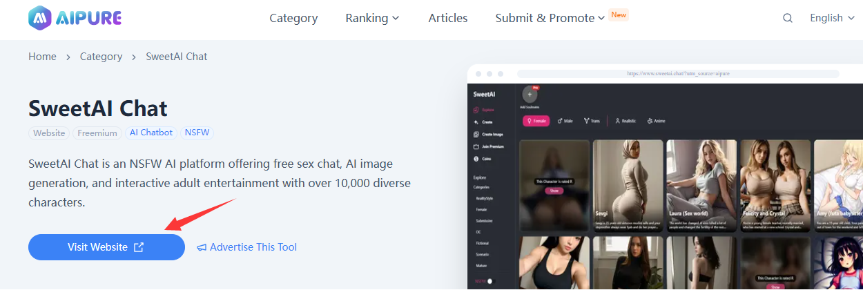This screenshot has width=863, height=290.
Task: Click the SweetAI Chat page heading
Action: point(98,108)
